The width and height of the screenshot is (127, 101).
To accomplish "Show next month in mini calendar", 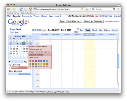I will tap(30, 36).
